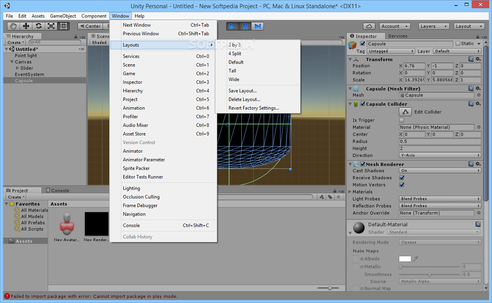492x303 pixels.
Task: Select the Move tool
Action: tap(26, 26)
